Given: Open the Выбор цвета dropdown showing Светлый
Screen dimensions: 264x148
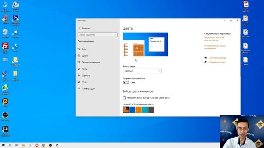Looking at the screenshot, I should click(x=142, y=71).
